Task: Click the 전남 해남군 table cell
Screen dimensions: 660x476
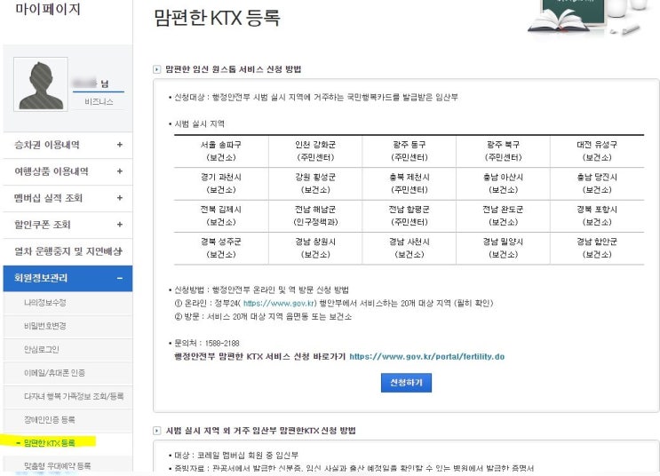Action: [315, 216]
